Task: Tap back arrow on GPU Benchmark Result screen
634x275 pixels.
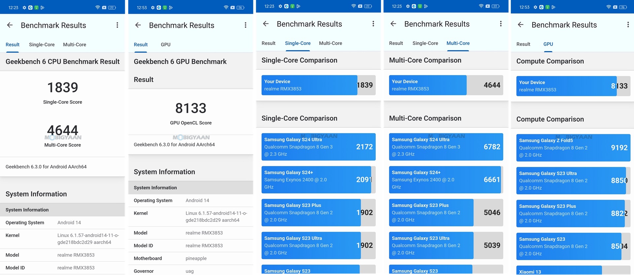Action: (138, 25)
